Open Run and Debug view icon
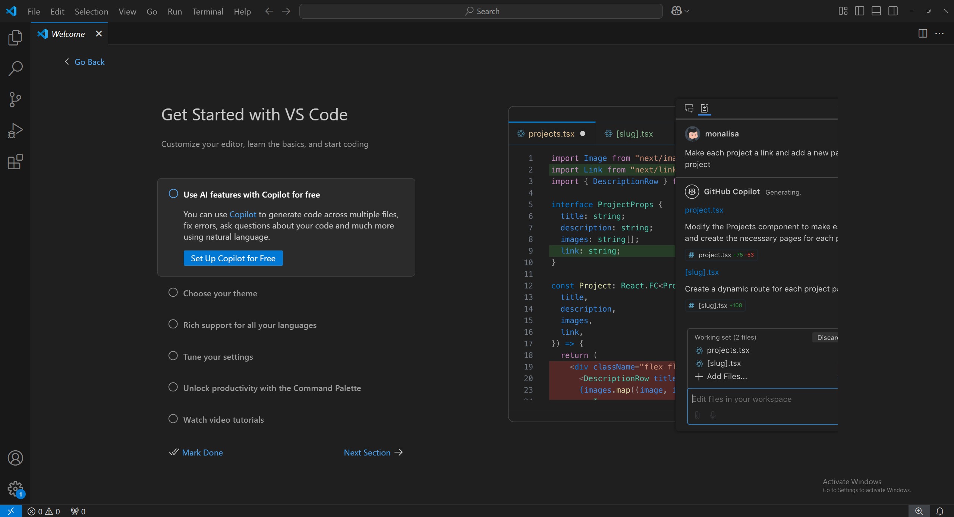This screenshot has width=954, height=517. [x=15, y=130]
